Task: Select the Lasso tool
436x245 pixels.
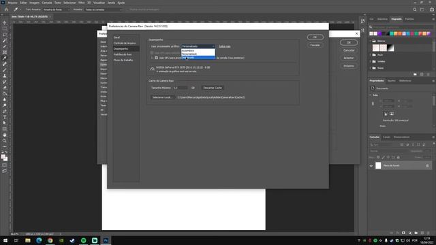Action: coord(5,35)
